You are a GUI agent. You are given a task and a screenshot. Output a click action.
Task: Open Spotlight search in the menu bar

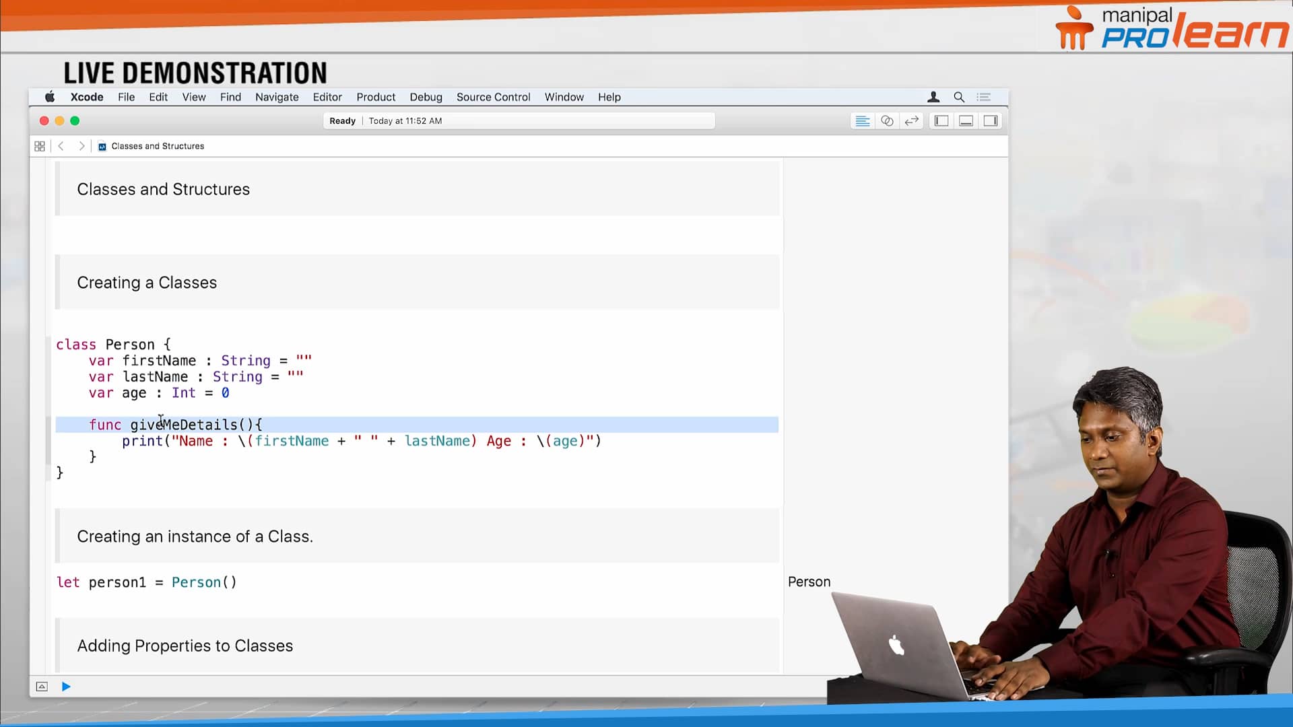[959, 97]
